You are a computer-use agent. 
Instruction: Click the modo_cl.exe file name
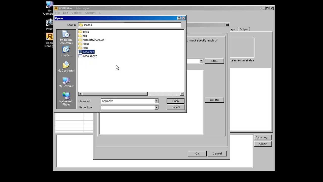tap(90, 56)
